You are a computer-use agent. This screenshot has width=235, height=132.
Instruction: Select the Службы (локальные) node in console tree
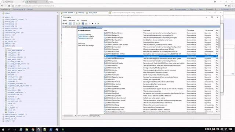coord(69,27)
